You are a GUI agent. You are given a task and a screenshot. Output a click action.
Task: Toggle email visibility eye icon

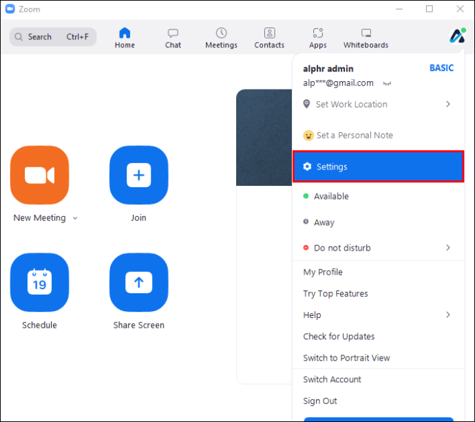pos(387,83)
